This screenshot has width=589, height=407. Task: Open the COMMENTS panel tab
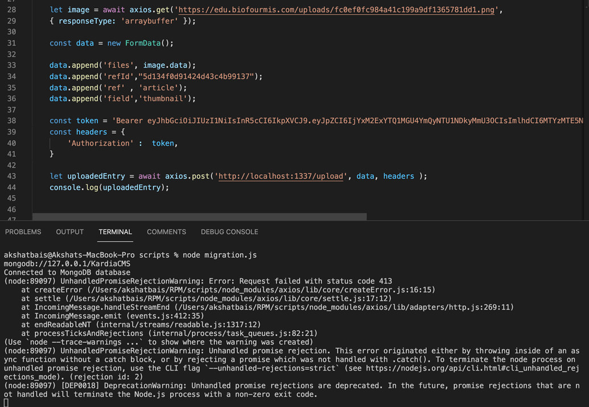pos(166,232)
